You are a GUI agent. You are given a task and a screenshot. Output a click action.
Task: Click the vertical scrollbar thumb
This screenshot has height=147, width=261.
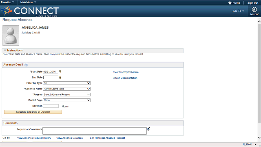(x=259, y=73)
